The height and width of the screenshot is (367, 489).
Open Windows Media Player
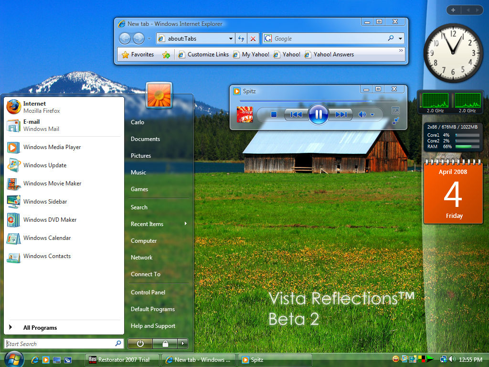64,147
